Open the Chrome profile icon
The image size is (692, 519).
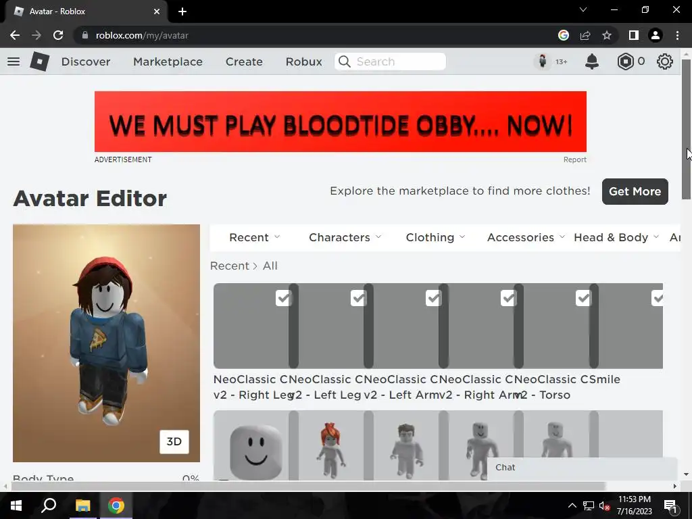(x=656, y=35)
